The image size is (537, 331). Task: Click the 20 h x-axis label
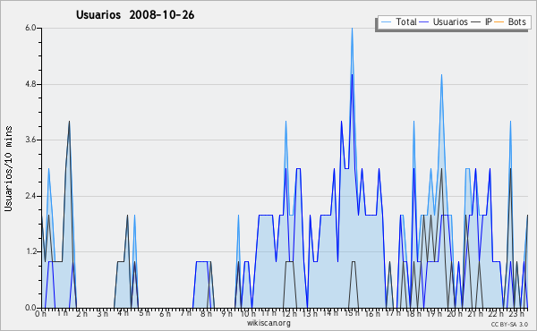(456, 313)
